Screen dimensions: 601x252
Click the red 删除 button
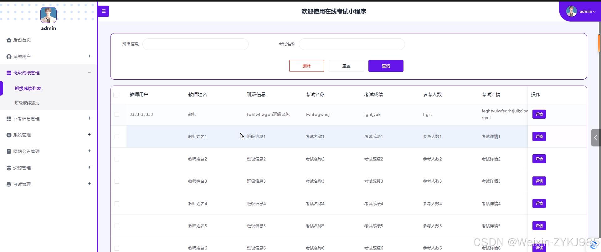pyautogui.click(x=307, y=66)
